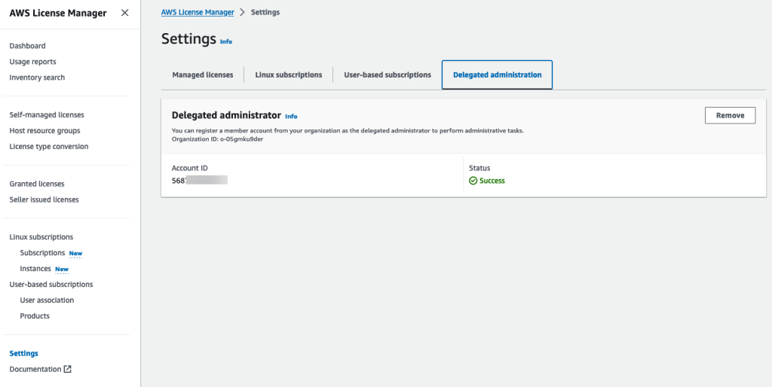Select the Delegated administration tab
Screen dimensions: 772x387
click(498, 75)
